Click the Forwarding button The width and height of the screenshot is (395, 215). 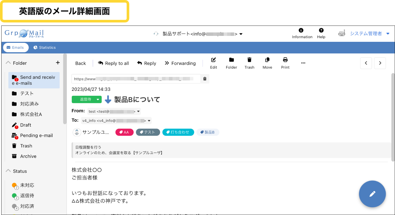[180, 63]
